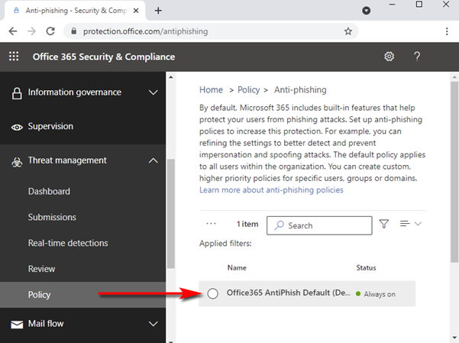The height and width of the screenshot is (343, 459).
Task: Expand the Information governance section
Action: (x=153, y=92)
